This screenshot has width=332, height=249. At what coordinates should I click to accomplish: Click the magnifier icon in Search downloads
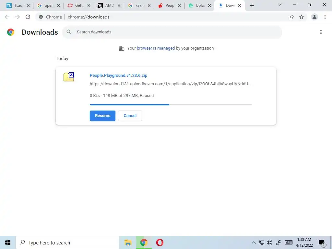[69, 32]
